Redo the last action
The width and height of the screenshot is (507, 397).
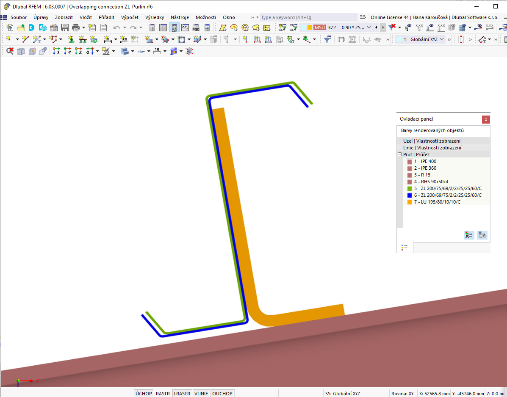click(x=133, y=28)
